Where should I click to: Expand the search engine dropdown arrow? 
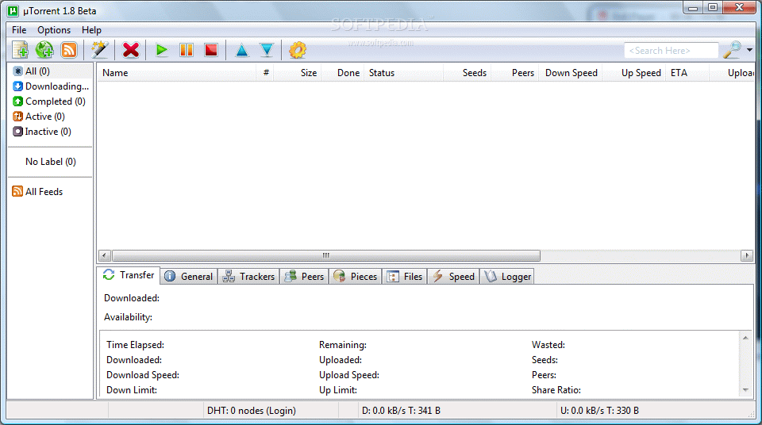750,50
